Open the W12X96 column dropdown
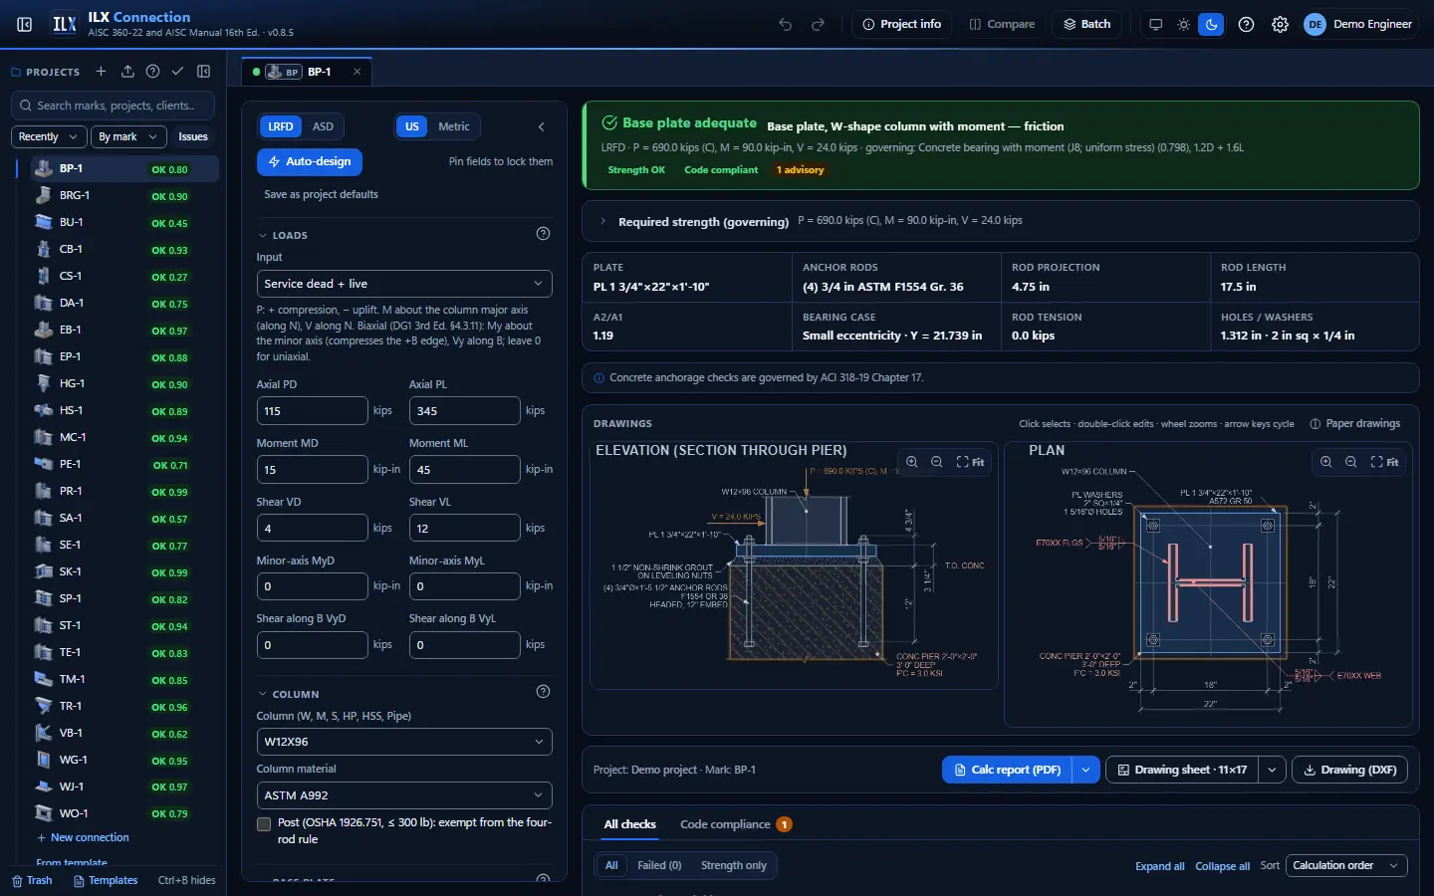Viewport: 1434px width, 896px height. click(x=404, y=742)
